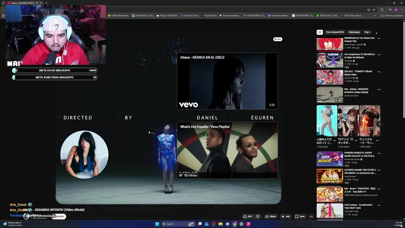Open the Share button under the video
The height and width of the screenshot is (228, 405).
[271, 216]
